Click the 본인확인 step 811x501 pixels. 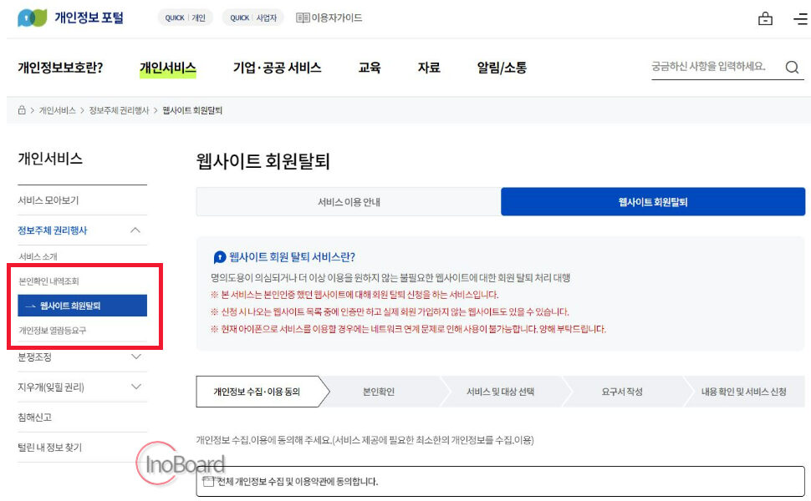tap(379, 392)
